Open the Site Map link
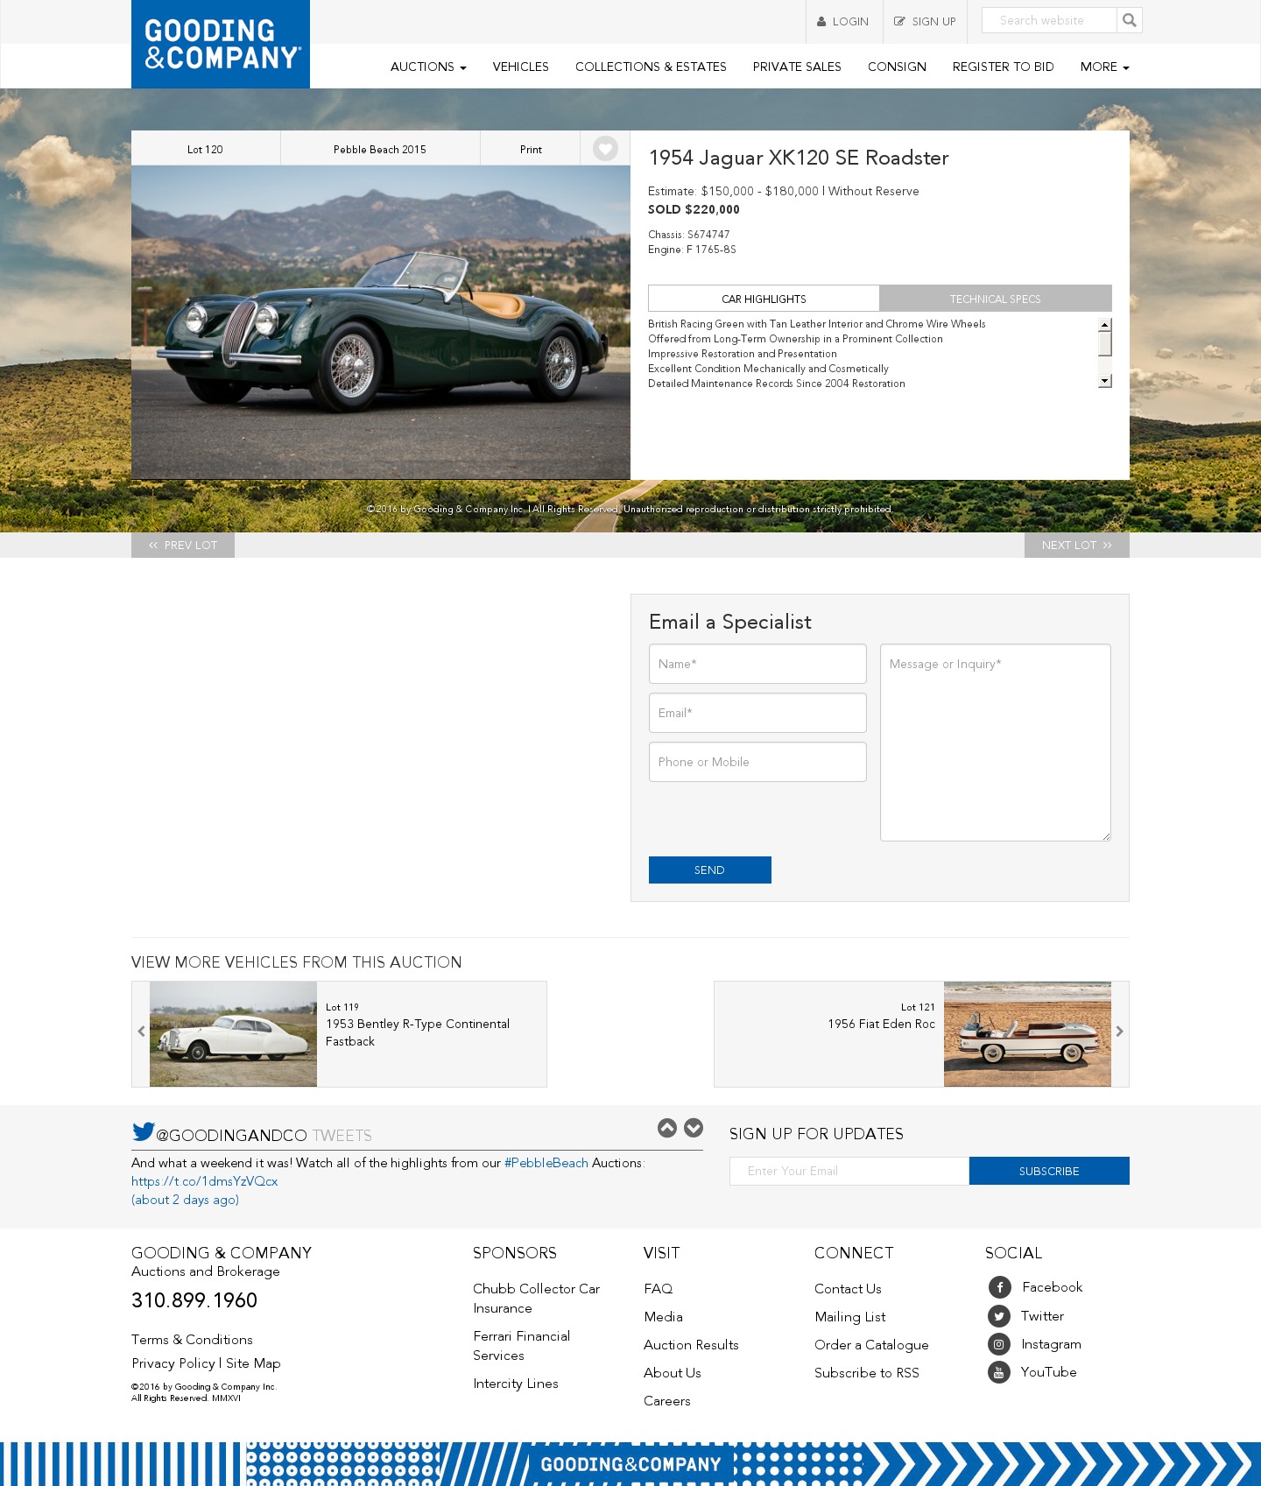 (x=253, y=1363)
